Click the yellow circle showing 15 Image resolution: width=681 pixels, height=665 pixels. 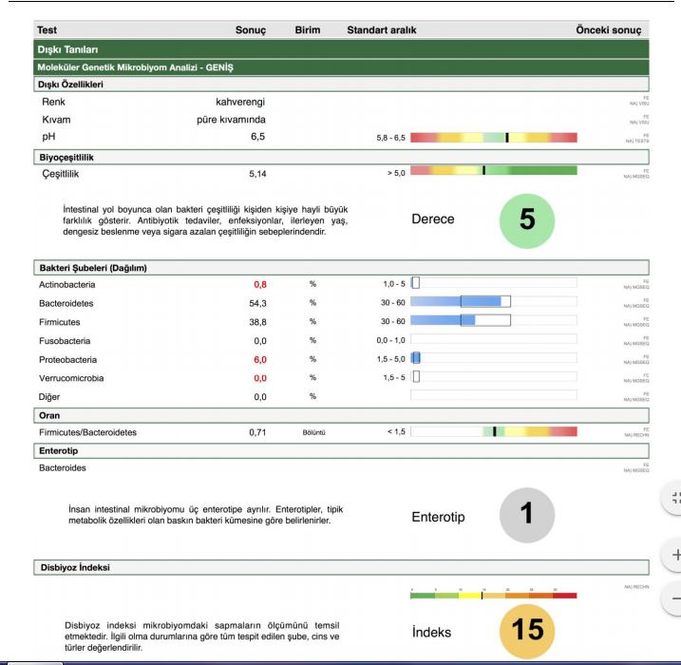pyautogui.click(x=527, y=632)
